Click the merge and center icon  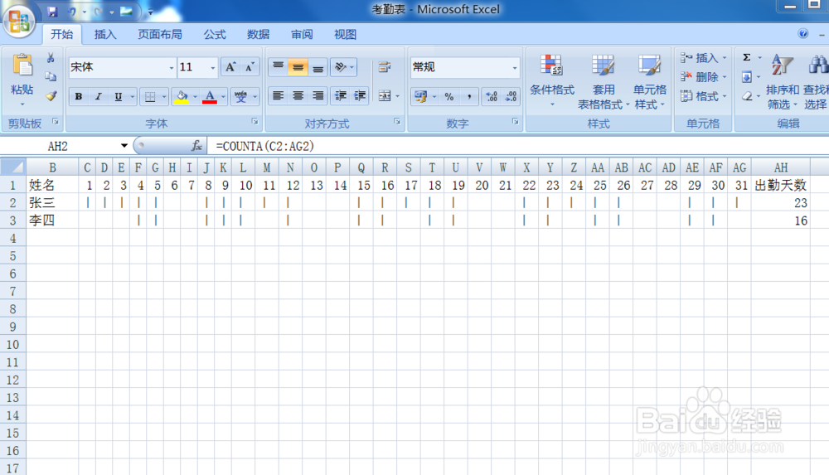click(x=385, y=96)
